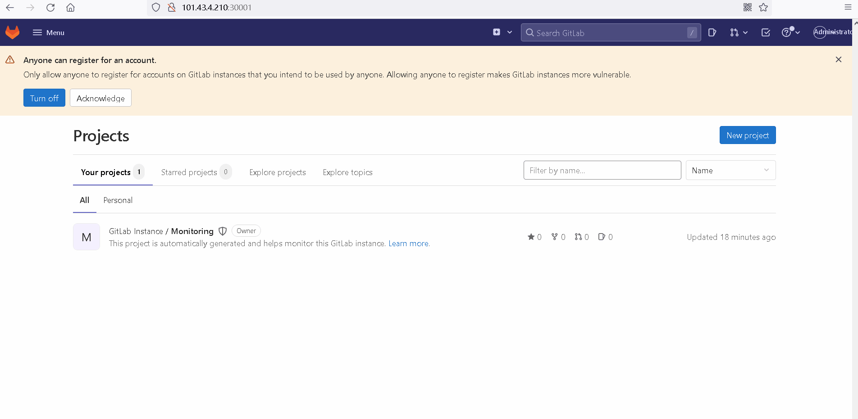Switch to Starred projects tab

(196, 172)
